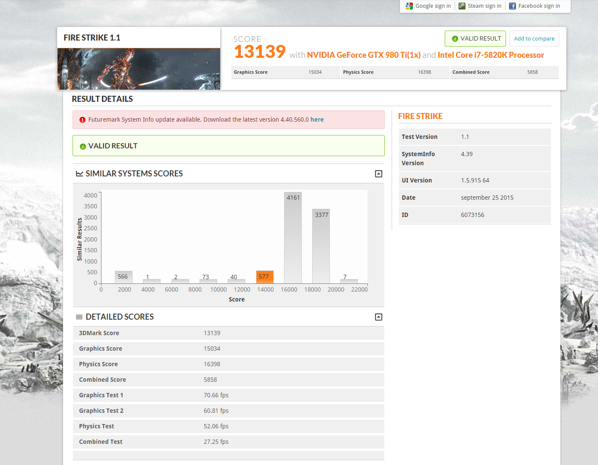The height and width of the screenshot is (465, 598).
Task: Click the FIRE STRIKE 1.1 title
Action: click(x=92, y=38)
